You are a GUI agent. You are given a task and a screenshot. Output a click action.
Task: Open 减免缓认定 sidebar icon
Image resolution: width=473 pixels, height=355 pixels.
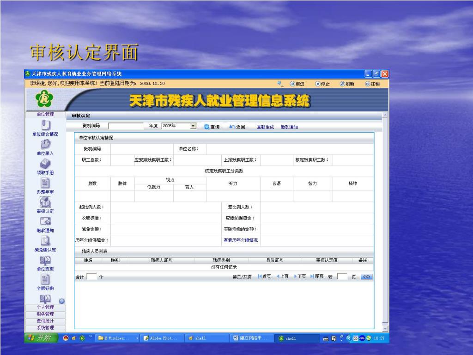tap(45, 240)
